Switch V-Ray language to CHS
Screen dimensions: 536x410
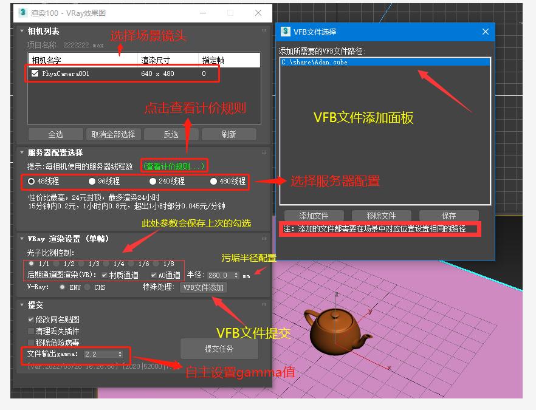(x=87, y=287)
